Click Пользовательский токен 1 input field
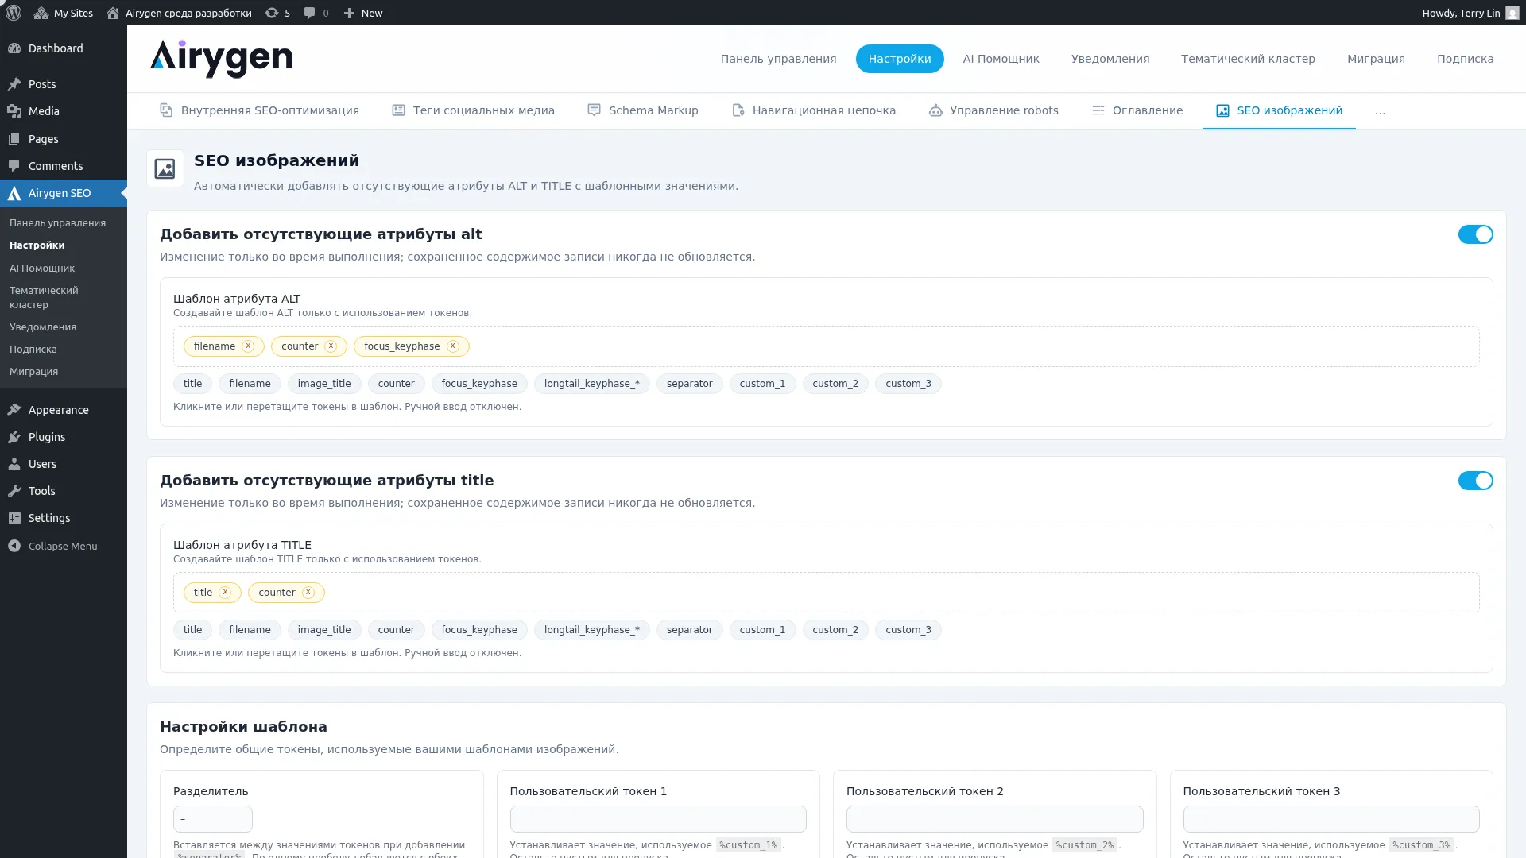 tap(658, 819)
